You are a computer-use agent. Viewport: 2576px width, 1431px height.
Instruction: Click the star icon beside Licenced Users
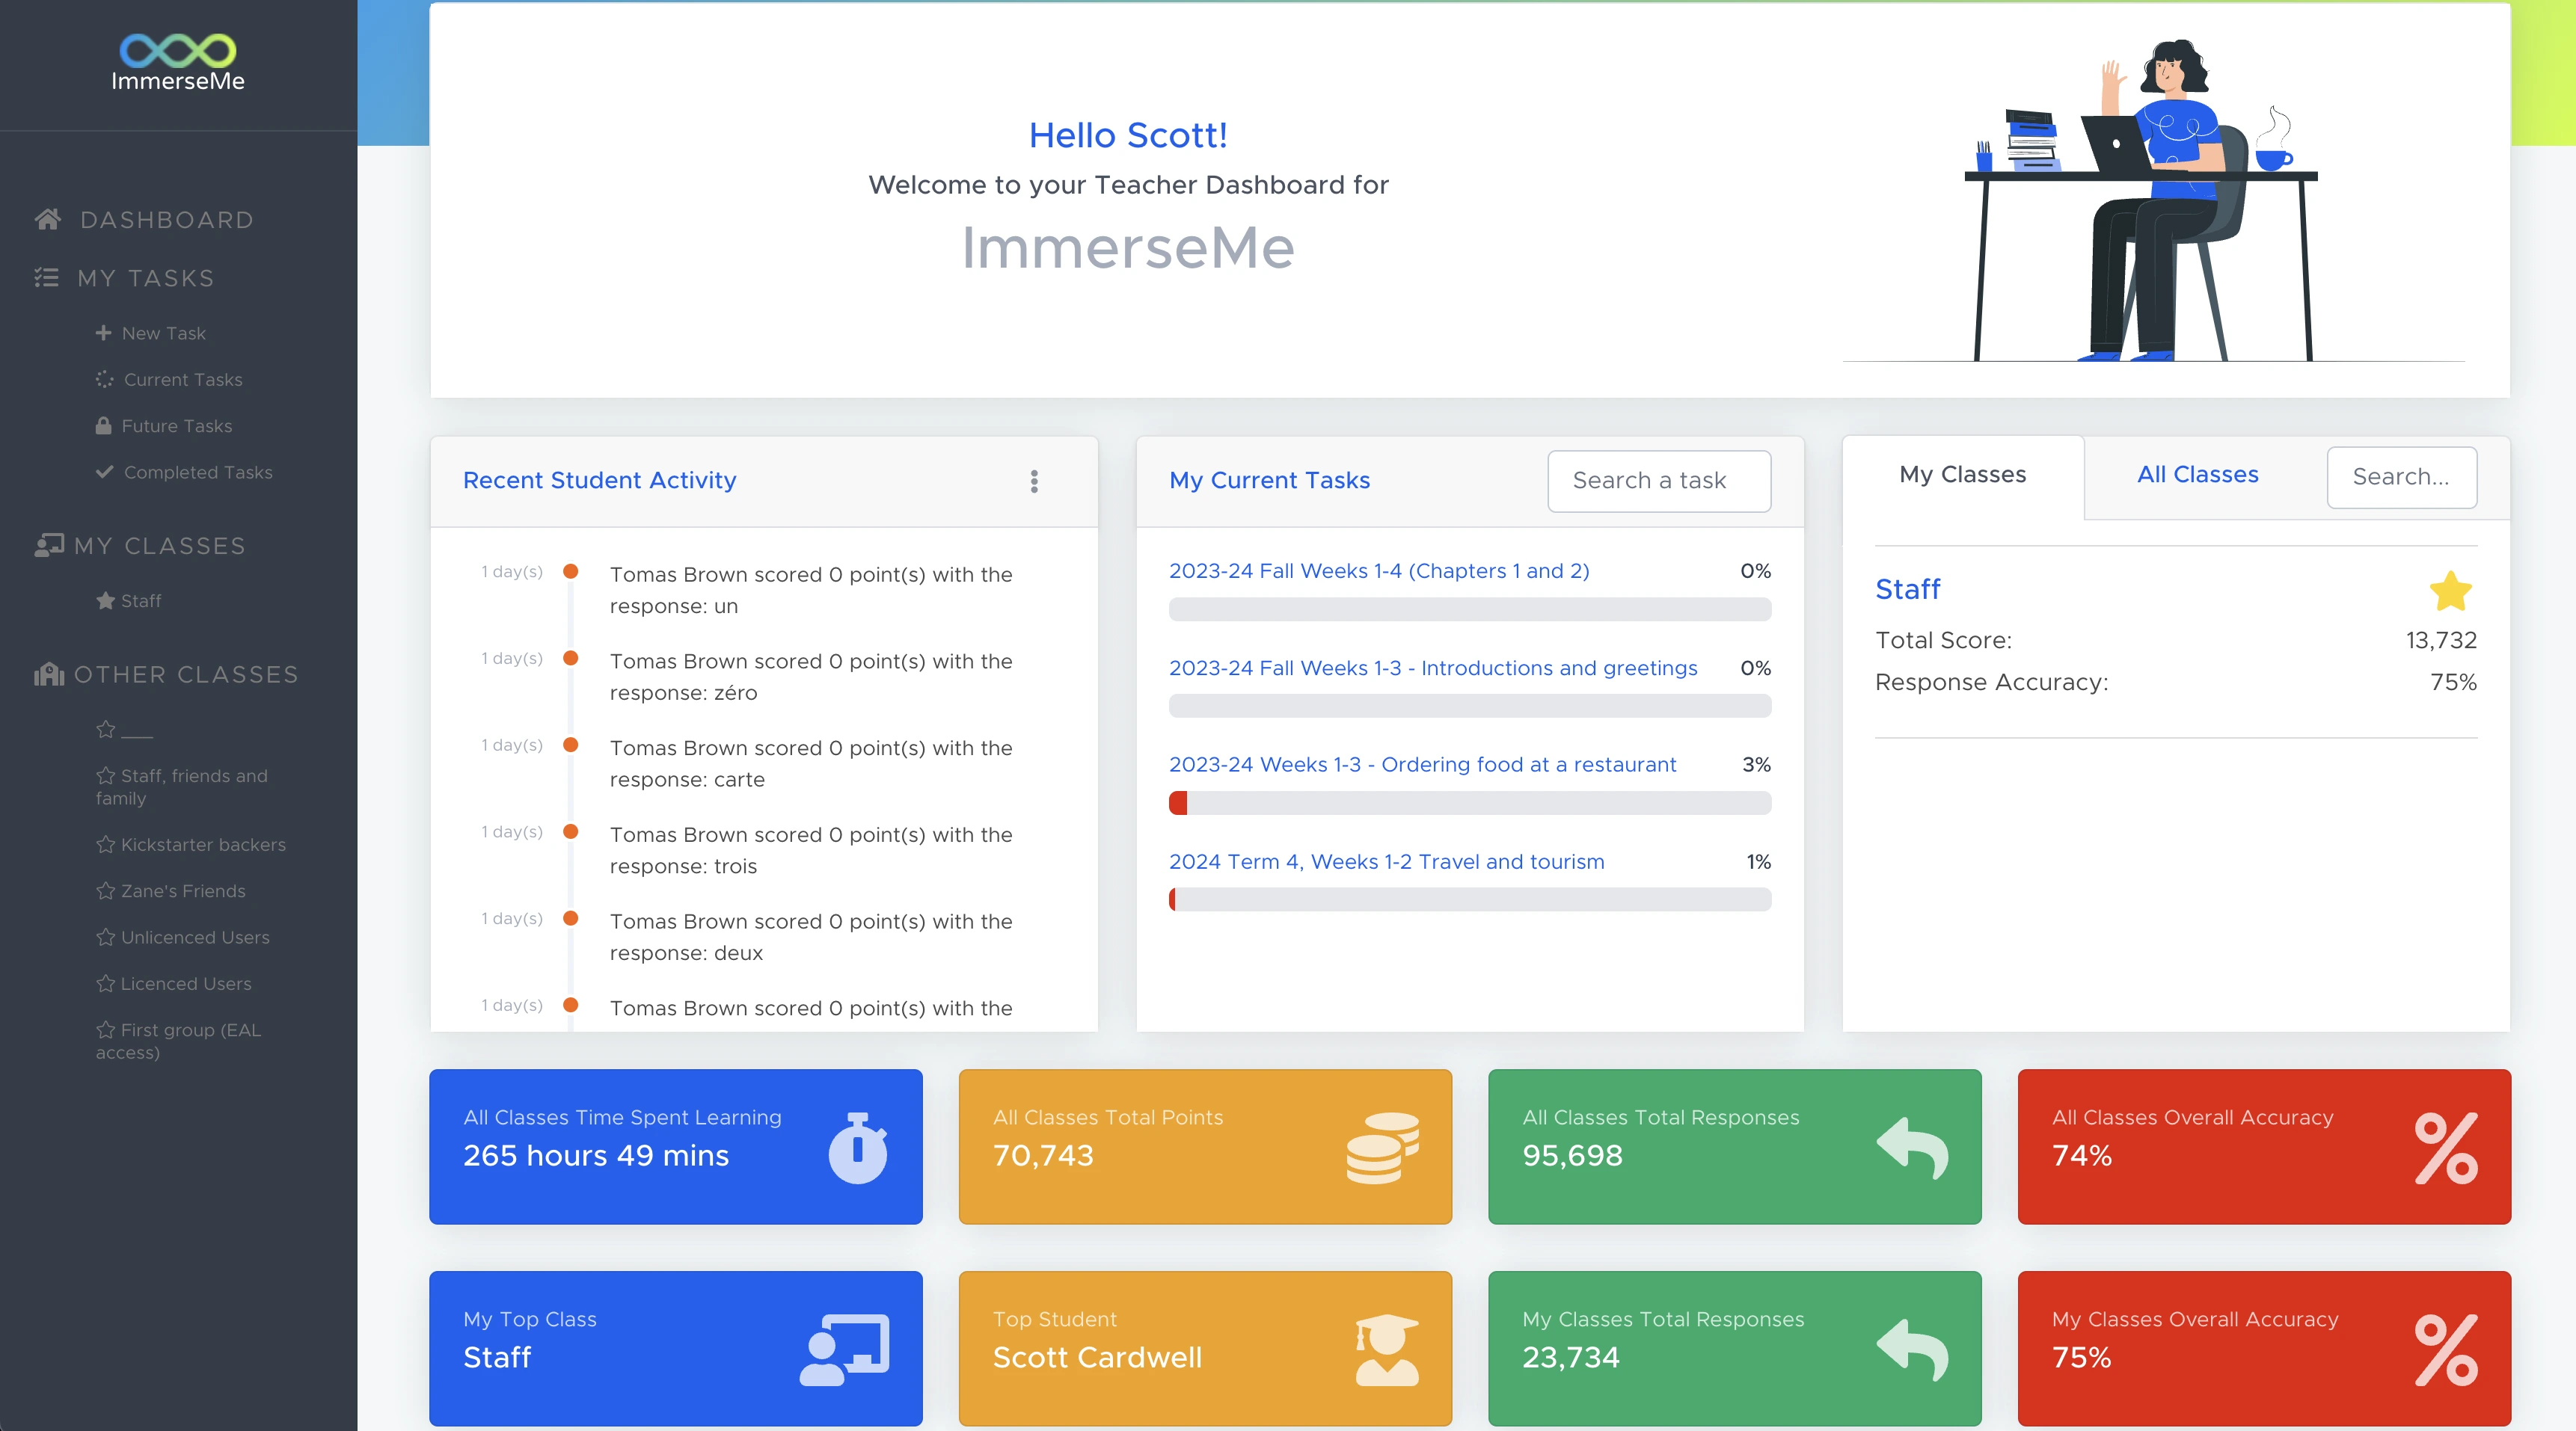(105, 983)
